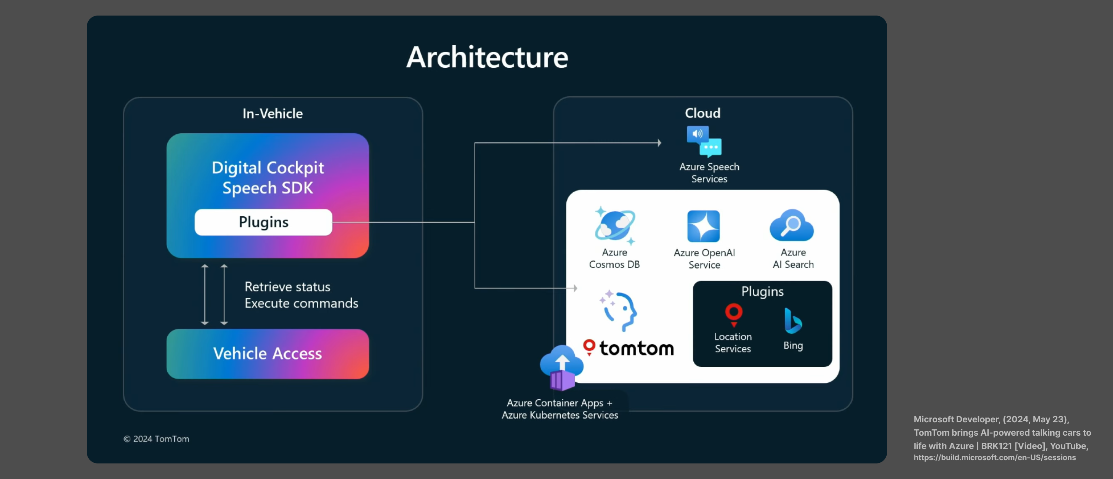This screenshot has width=1113, height=479.
Task: Click the 2024 TomTom copyright text
Action: tap(157, 439)
